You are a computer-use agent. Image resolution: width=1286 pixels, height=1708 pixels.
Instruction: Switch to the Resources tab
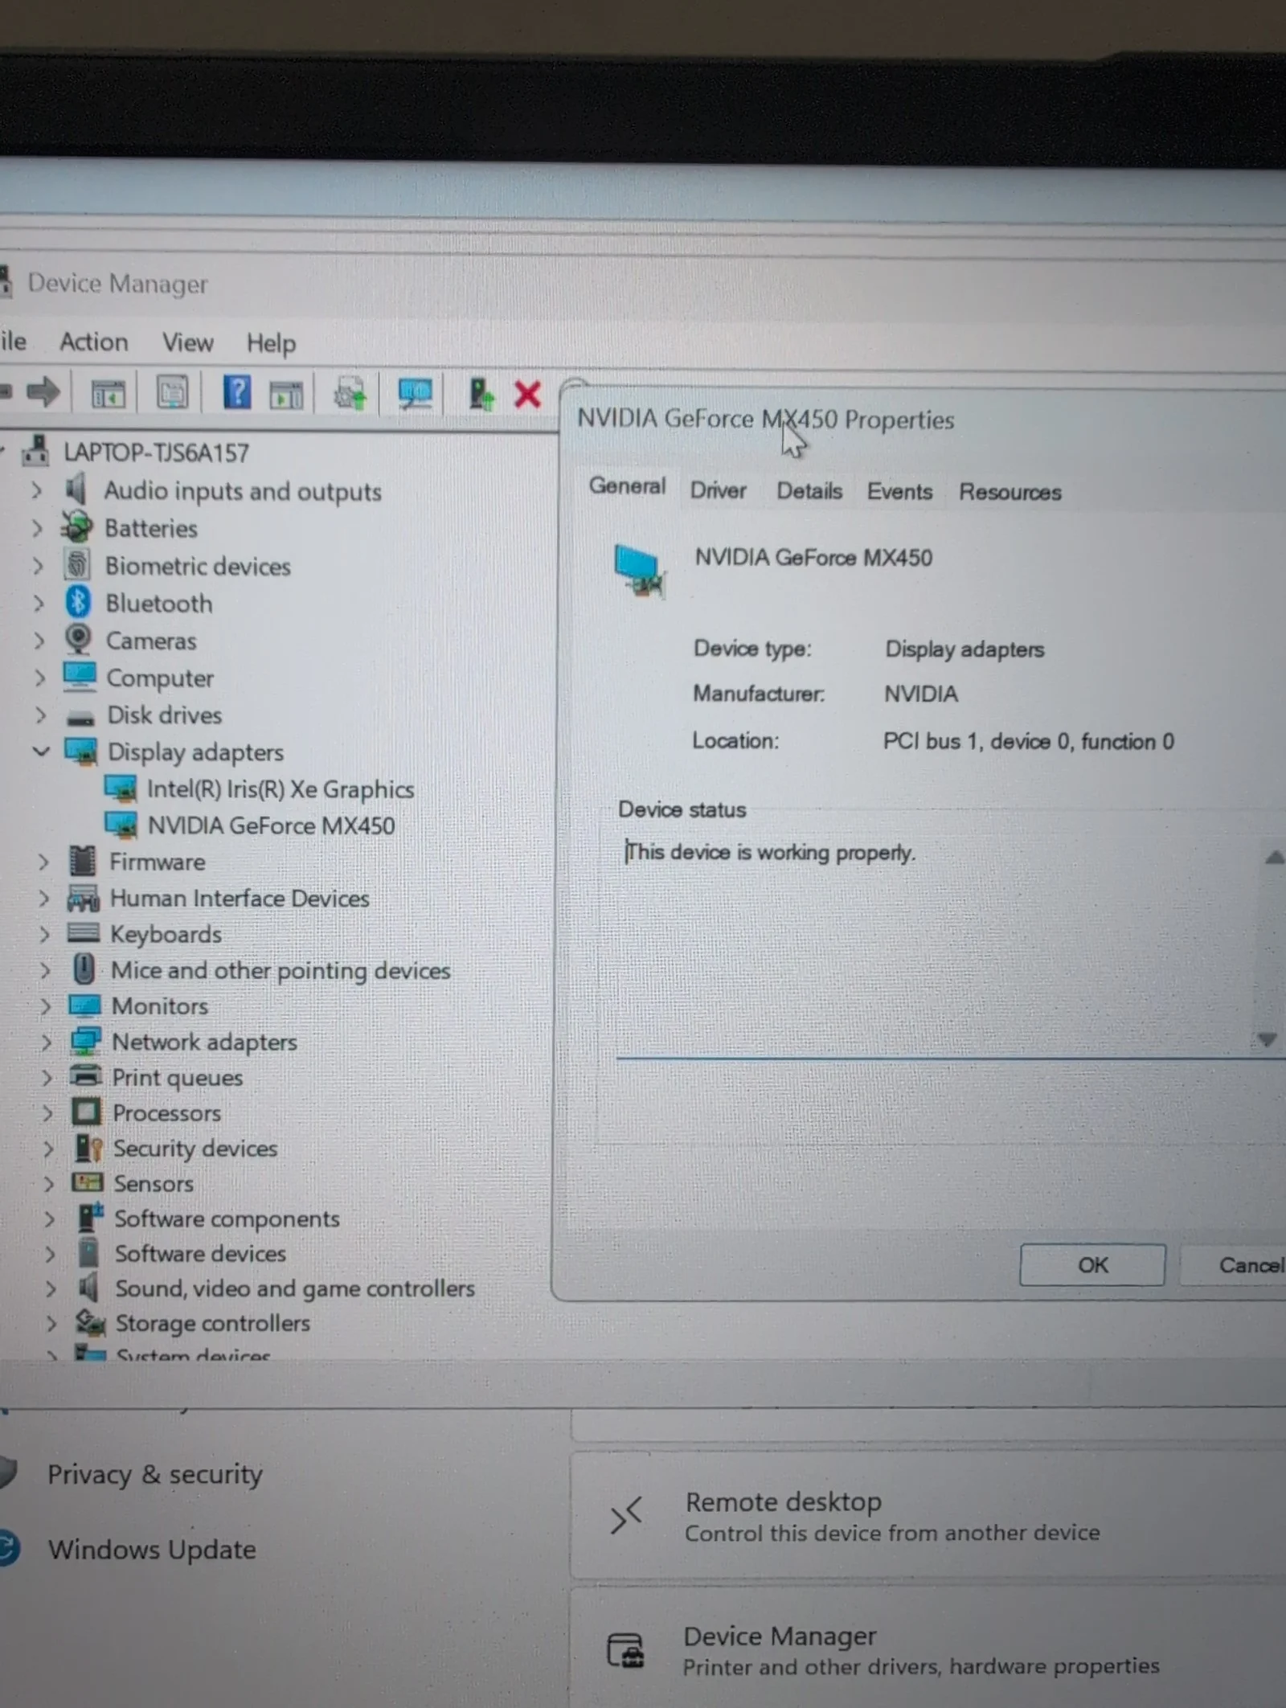point(1010,492)
